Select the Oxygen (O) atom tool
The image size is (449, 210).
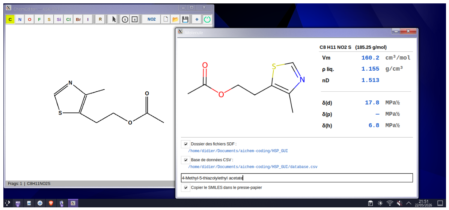(30, 20)
